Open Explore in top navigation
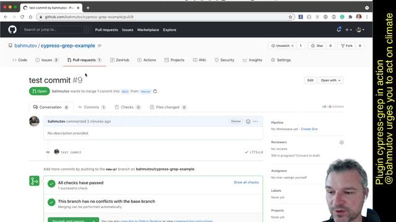The height and width of the screenshot is (222, 396). (x=170, y=30)
